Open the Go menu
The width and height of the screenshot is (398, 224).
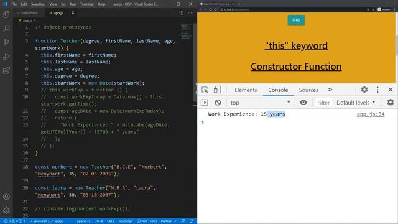pyautogui.click(x=63, y=4)
